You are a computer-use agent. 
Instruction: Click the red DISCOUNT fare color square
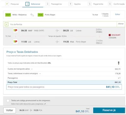click(110, 35)
